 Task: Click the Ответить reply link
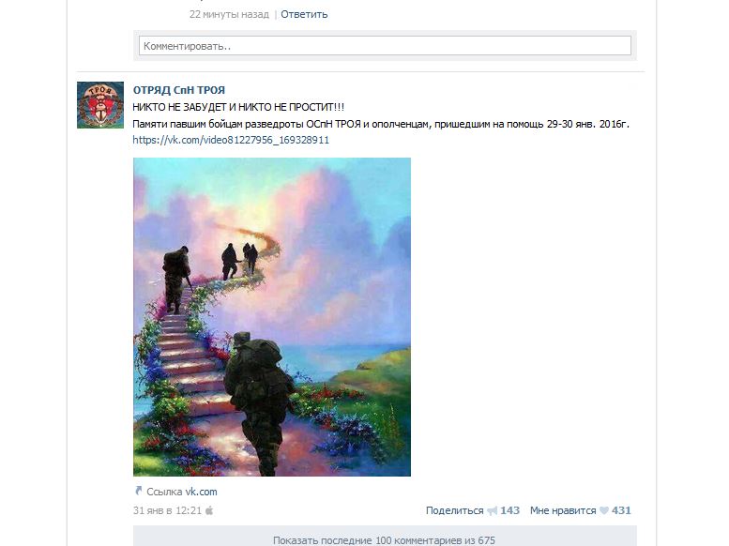coord(304,14)
